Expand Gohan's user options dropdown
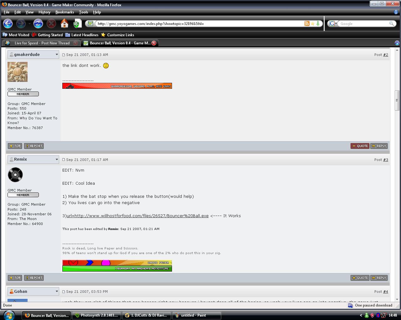 57,292
